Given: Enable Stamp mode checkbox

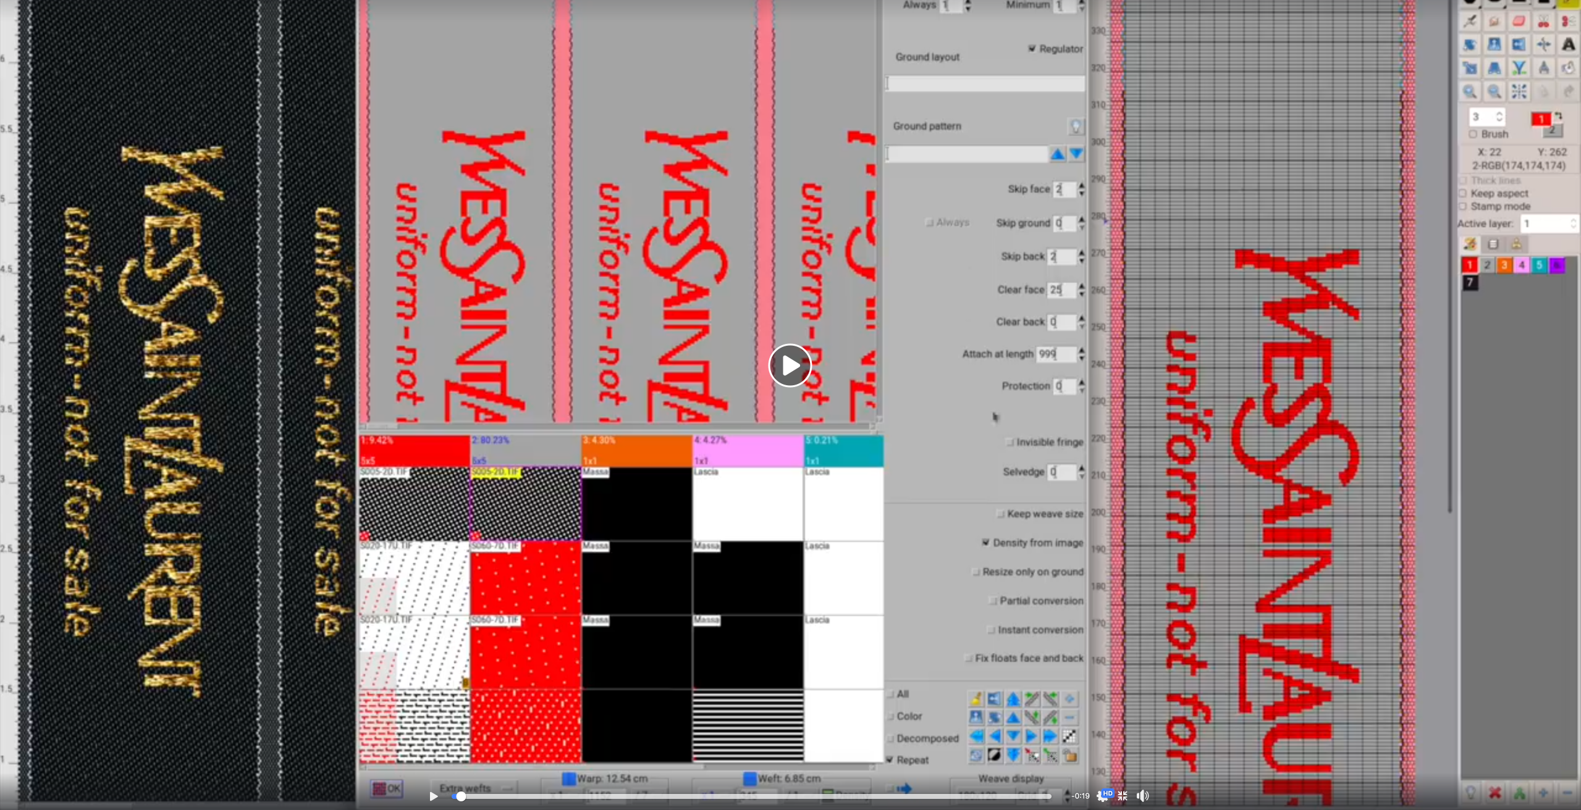Looking at the screenshot, I should (x=1462, y=206).
